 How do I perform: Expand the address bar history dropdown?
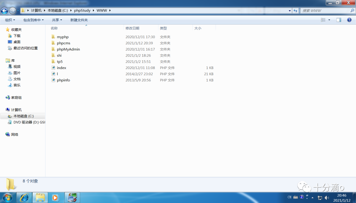point(290,11)
